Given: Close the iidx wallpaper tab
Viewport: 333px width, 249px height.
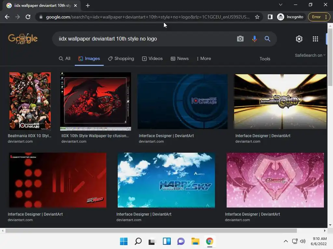Looking at the screenshot, I should tap(75, 6).
